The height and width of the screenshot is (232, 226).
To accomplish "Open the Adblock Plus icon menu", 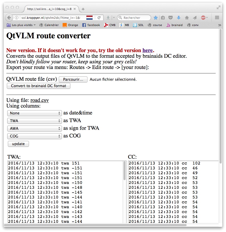I will pos(203,18).
